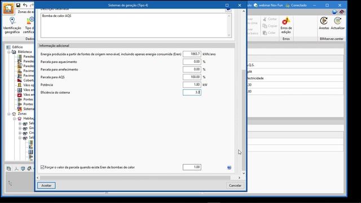The width and height of the screenshot is (361, 203).
Task: Click Cortar in main window ribbon
Action: click(x=270, y=19)
